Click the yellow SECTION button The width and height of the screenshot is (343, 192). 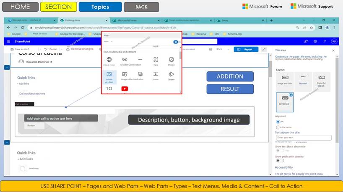pyautogui.click(x=58, y=7)
